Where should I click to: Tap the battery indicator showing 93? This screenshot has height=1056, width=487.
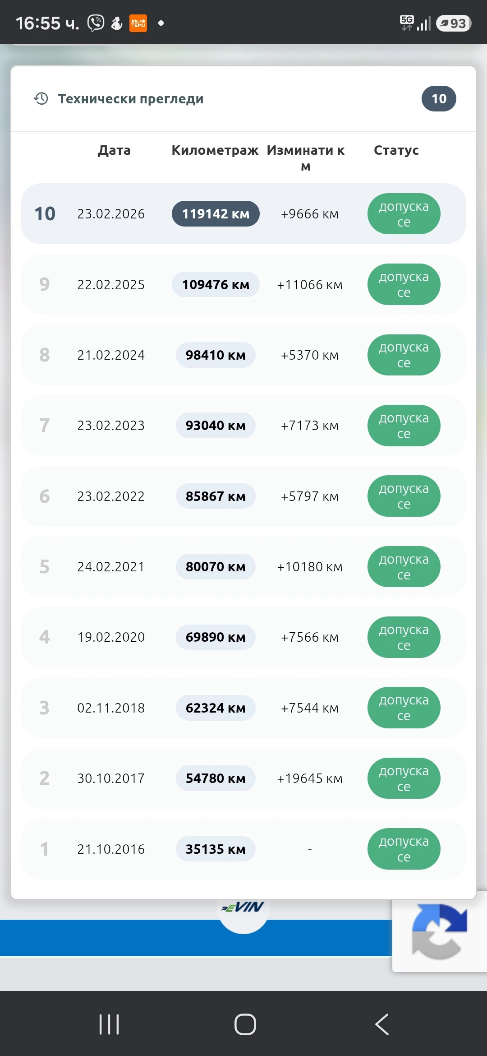click(x=454, y=23)
